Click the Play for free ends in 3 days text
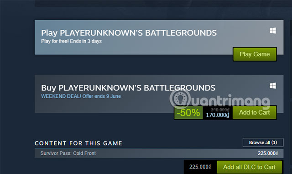The image size is (292, 174). pyautogui.click(x=71, y=41)
